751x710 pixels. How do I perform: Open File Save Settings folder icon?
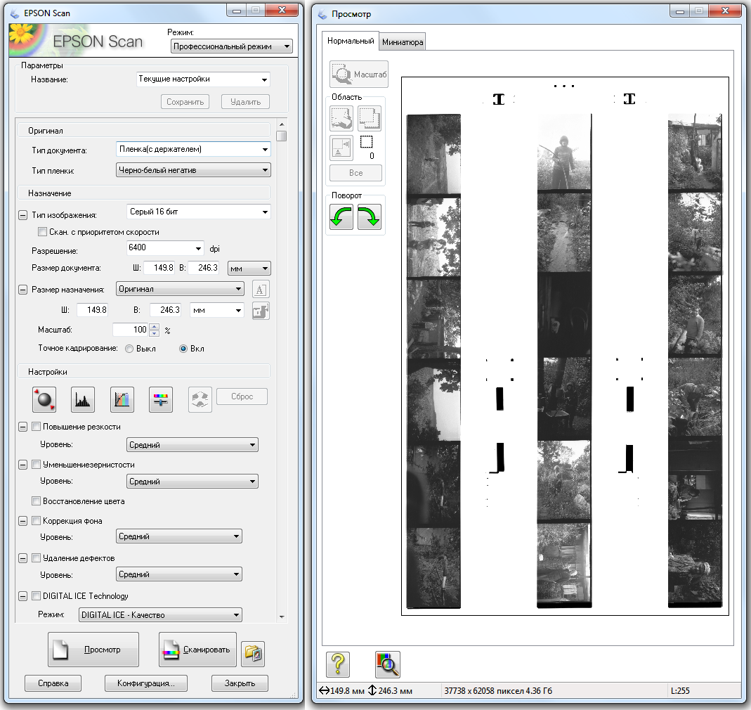[253, 654]
